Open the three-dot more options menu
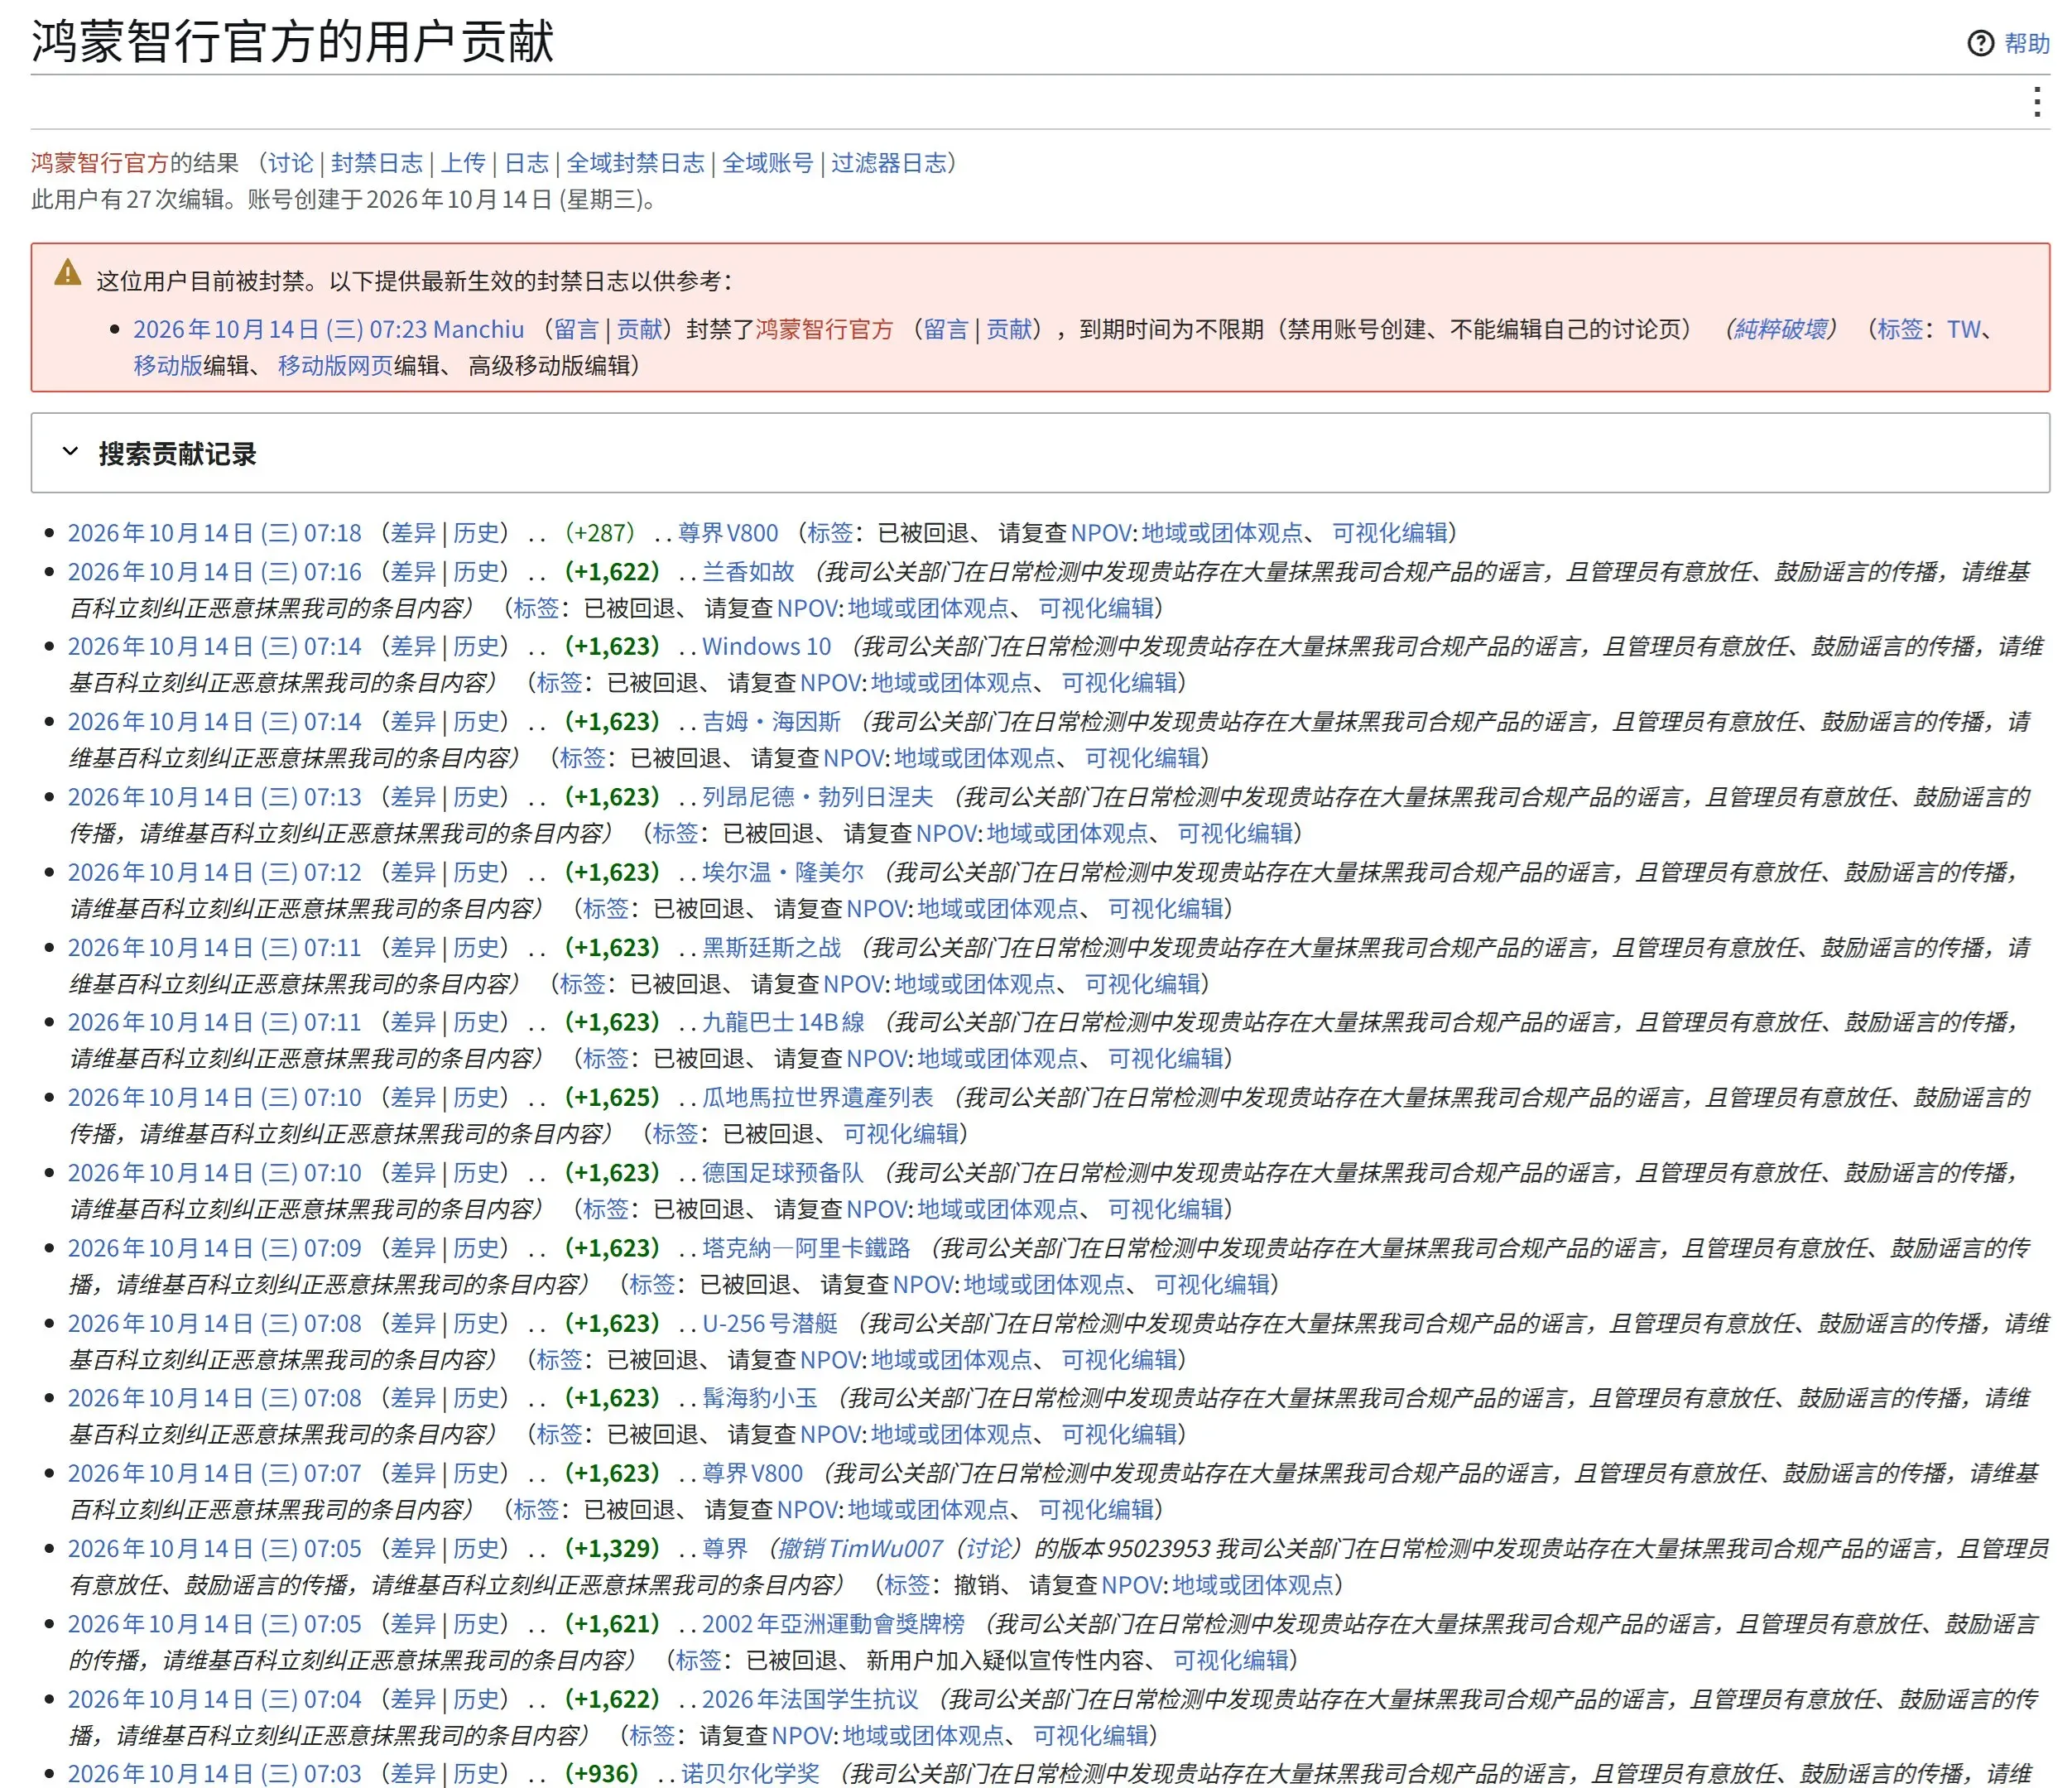The height and width of the screenshot is (1788, 2072). [x=2037, y=102]
